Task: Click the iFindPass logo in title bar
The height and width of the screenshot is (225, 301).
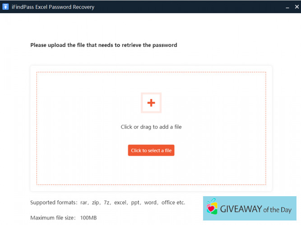Action: click(5, 7)
